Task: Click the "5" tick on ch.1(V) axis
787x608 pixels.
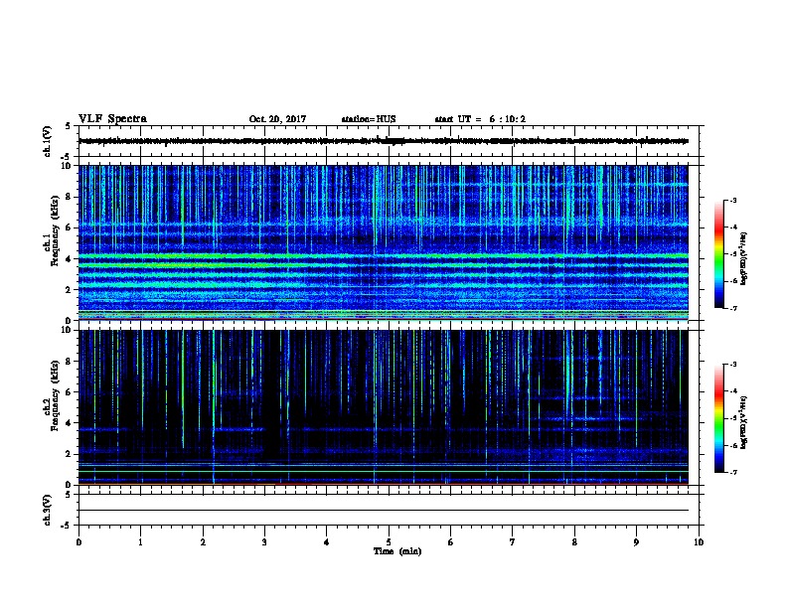Action: click(x=69, y=126)
